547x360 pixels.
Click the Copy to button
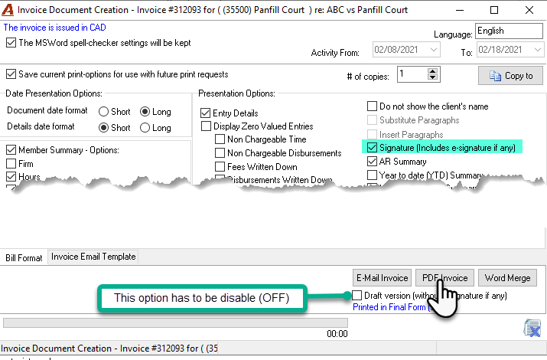pyautogui.click(x=510, y=75)
